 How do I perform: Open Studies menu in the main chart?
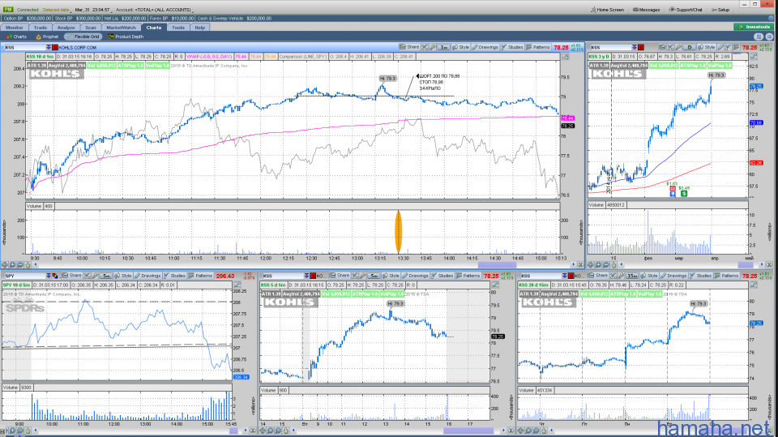point(512,47)
